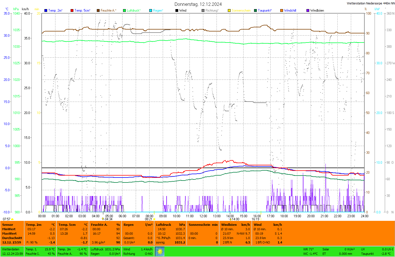The height and width of the screenshot is (257, 395).
Task: Click the sunny weather icon in status bar
Action: click(160, 251)
